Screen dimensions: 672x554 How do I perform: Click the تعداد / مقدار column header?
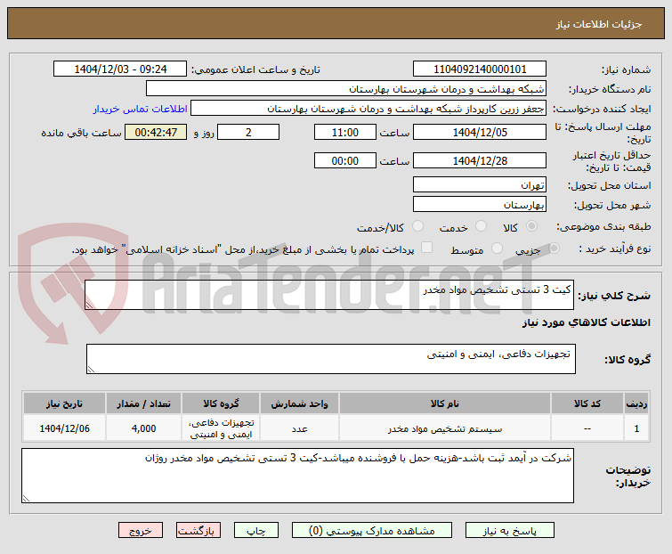coord(143,403)
